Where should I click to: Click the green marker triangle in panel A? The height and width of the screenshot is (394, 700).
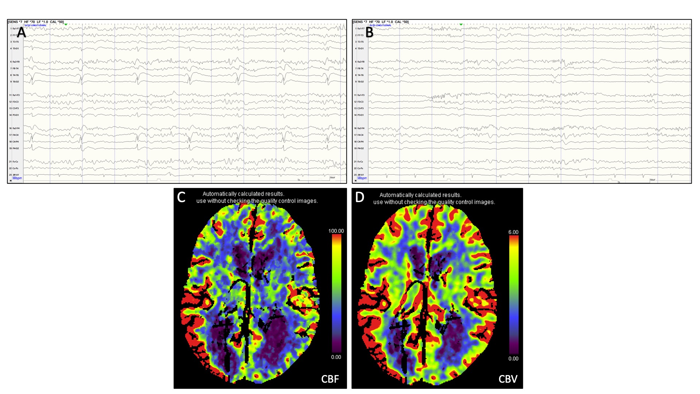click(66, 24)
